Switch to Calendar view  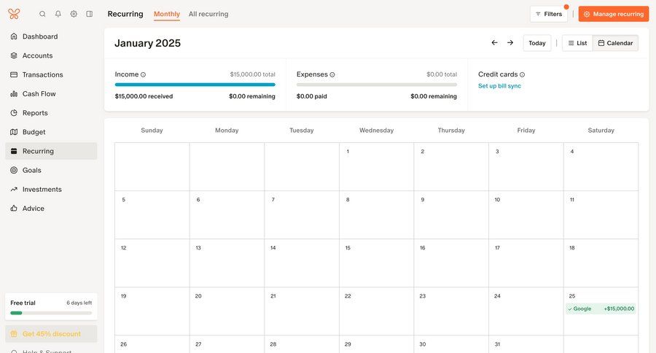click(x=615, y=43)
